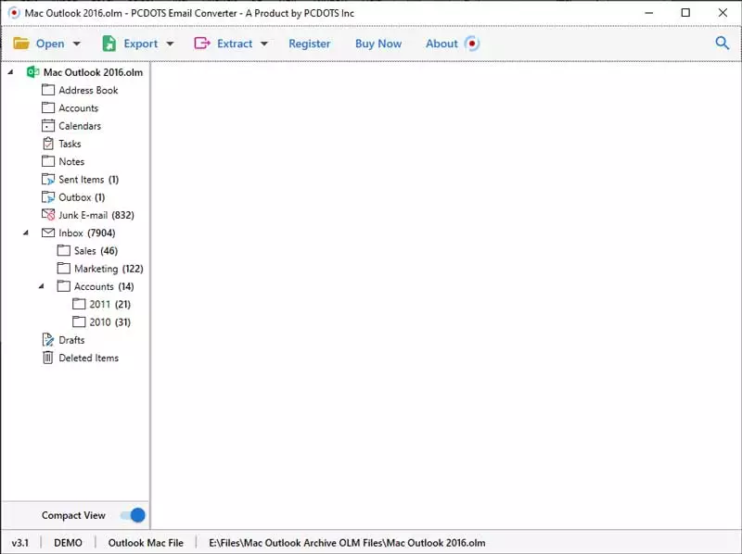Open the About menu item
The height and width of the screenshot is (554, 742).
(441, 44)
